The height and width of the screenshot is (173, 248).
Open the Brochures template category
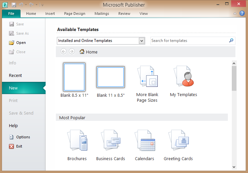(x=77, y=145)
